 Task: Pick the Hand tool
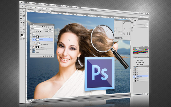[x=21, y=32]
